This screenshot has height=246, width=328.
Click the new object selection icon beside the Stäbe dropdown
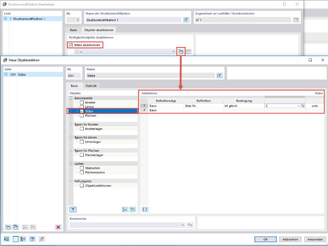pos(181,51)
